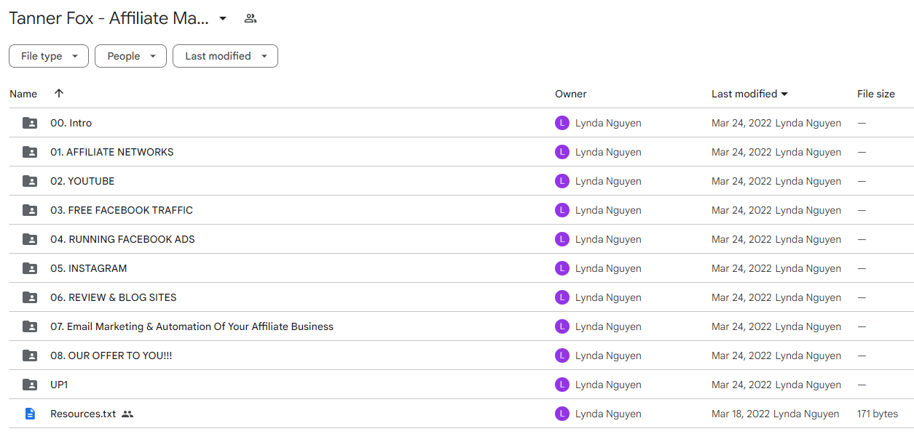Click owner avatar in Resources.txt row
The height and width of the screenshot is (442, 914).
[562, 414]
